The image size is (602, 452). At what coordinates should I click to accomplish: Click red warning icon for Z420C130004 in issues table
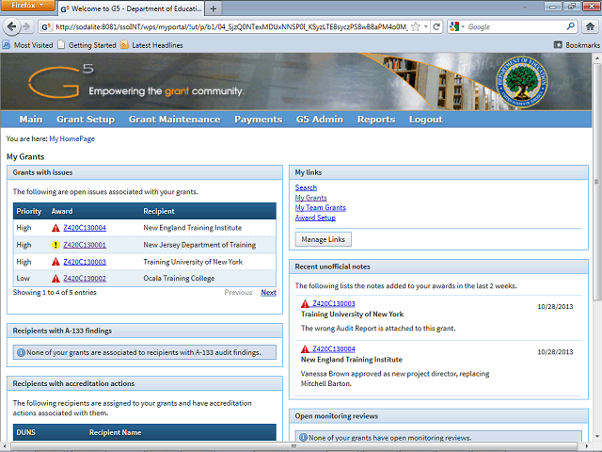pyautogui.click(x=55, y=228)
